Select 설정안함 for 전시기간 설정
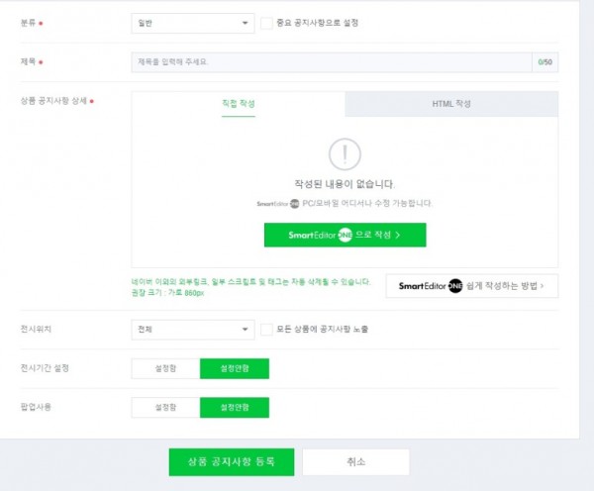 pyautogui.click(x=235, y=368)
